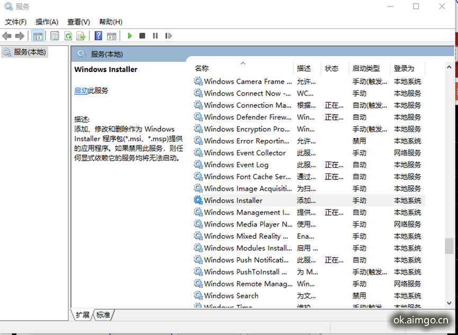Image resolution: width=458 pixels, height=335 pixels.
Task: Click gear icon of Windows Event Collector row
Action: point(199,152)
